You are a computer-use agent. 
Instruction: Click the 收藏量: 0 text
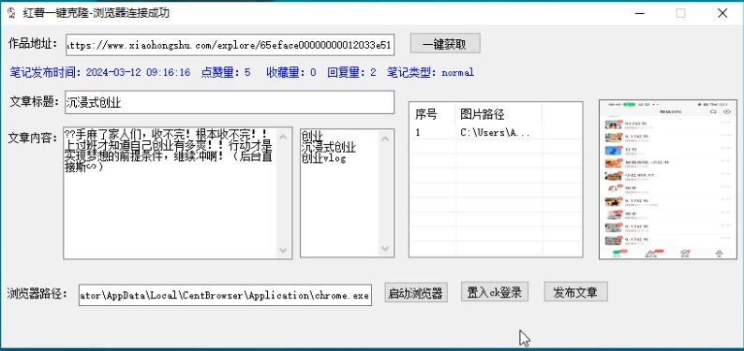290,72
